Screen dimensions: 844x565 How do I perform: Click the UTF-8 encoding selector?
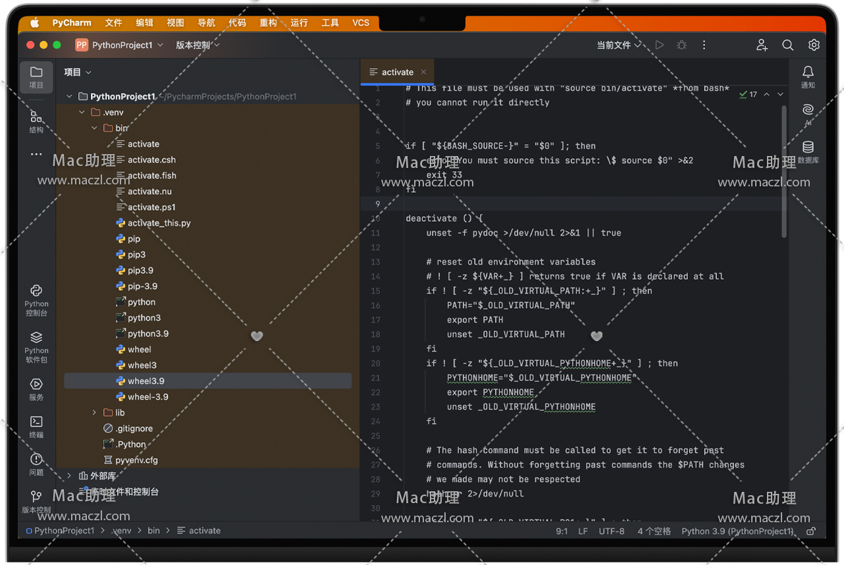pyautogui.click(x=612, y=531)
